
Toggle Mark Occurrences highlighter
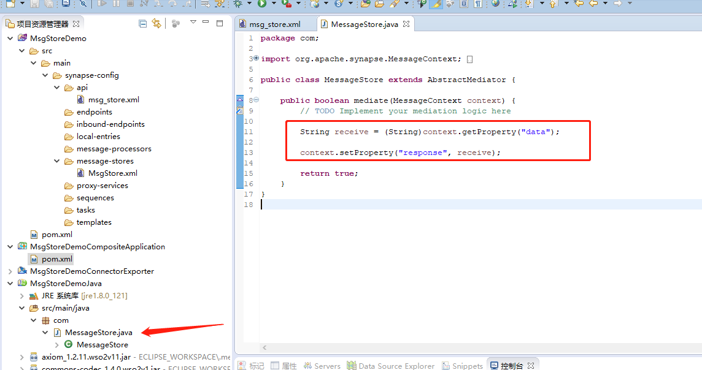pos(436,4)
